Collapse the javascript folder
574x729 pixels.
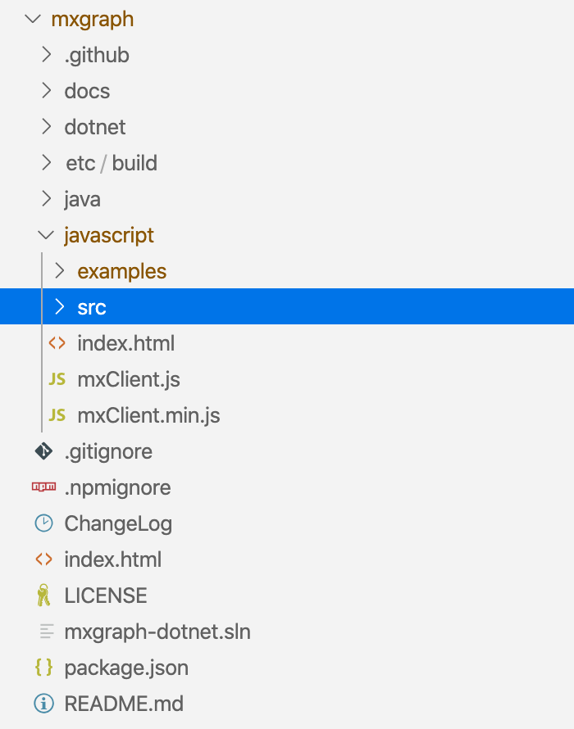point(46,235)
